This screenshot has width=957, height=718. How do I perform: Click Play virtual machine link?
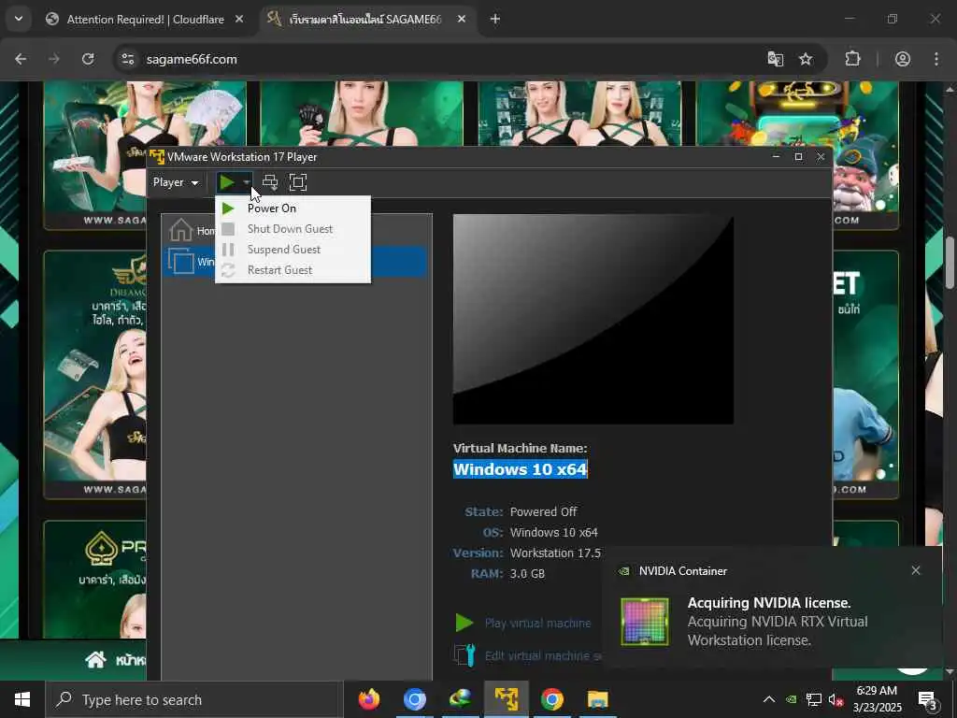[x=537, y=624]
